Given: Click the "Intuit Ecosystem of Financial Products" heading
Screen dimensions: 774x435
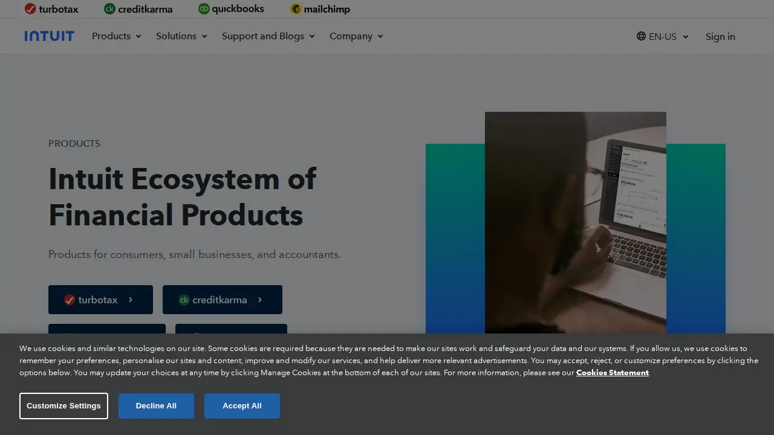Looking at the screenshot, I should coord(183,197).
